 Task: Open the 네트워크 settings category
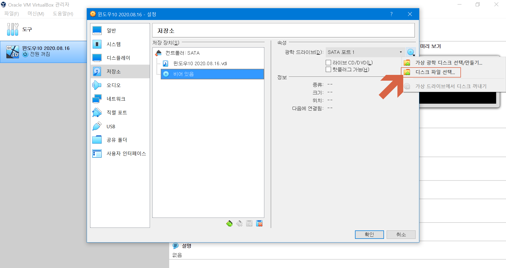pyautogui.click(x=120, y=99)
